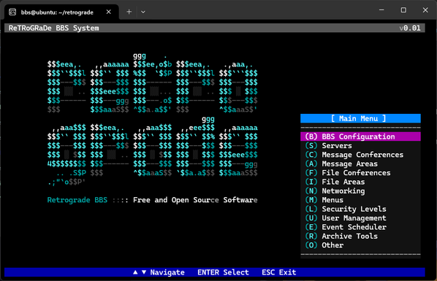Open Message Areas option

coord(360,163)
